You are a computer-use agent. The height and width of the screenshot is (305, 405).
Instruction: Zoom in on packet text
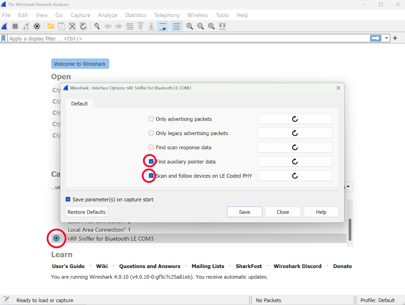189,26
